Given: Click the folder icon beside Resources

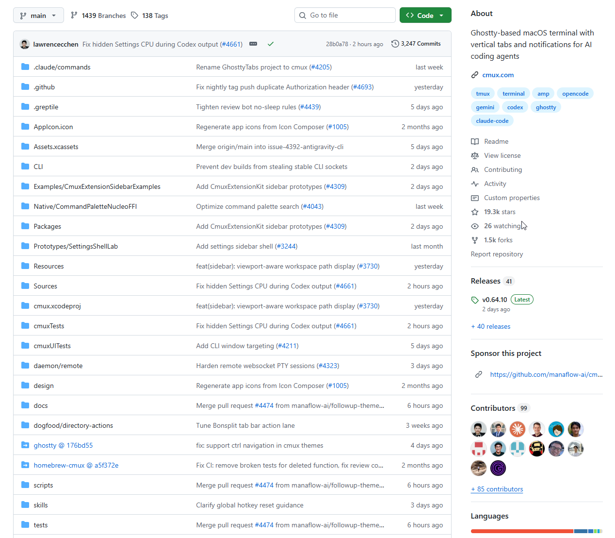Looking at the screenshot, I should click(x=25, y=266).
